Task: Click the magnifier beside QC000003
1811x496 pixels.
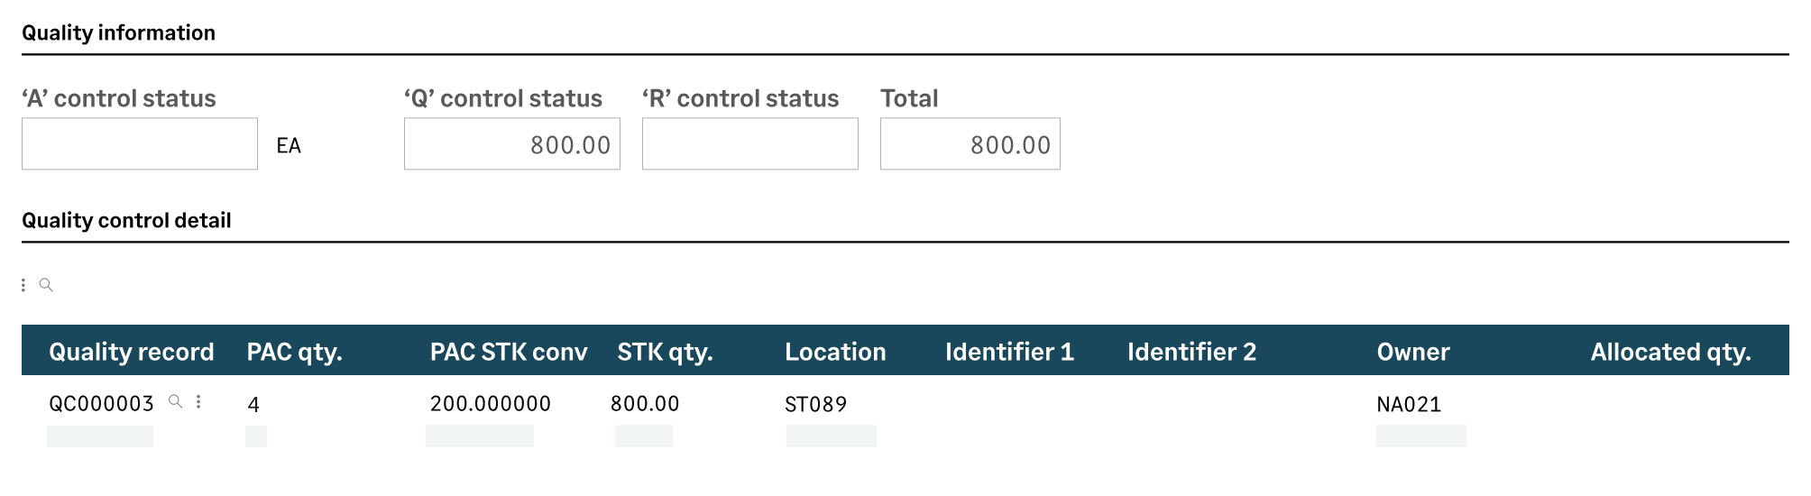Action: 176,402
